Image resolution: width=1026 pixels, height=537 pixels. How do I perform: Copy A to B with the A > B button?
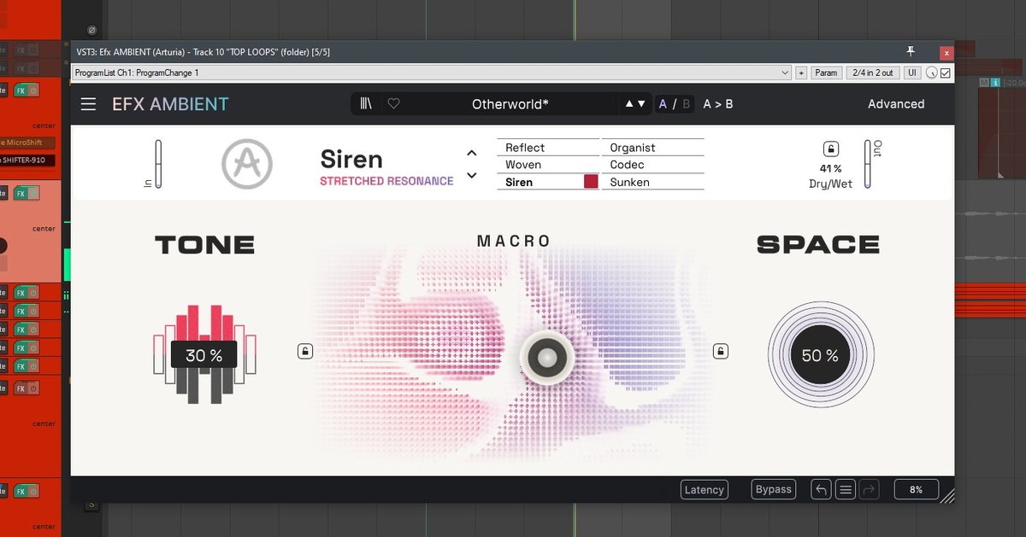[718, 104]
